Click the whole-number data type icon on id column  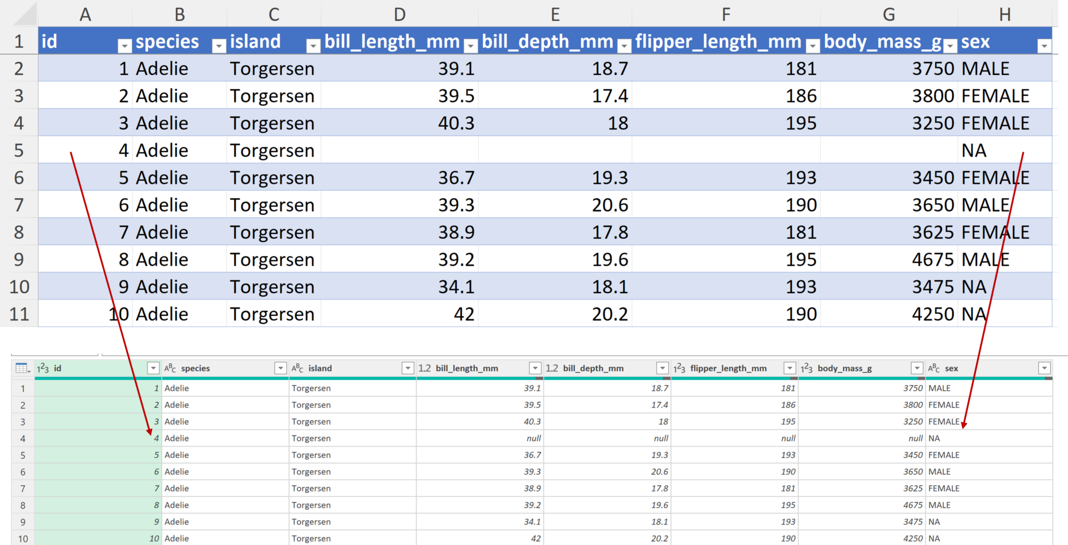click(x=41, y=368)
